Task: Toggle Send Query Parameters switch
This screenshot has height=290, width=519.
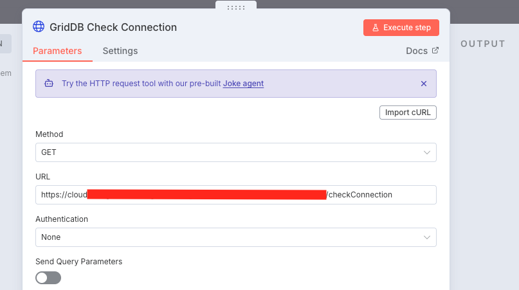Action: pyautogui.click(x=48, y=278)
